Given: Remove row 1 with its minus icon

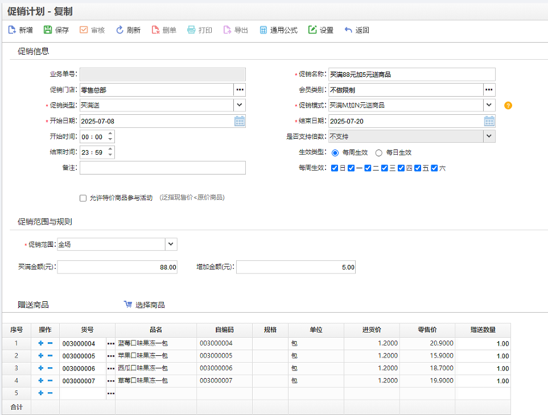Looking at the screenshot, I should pos(50,343).
